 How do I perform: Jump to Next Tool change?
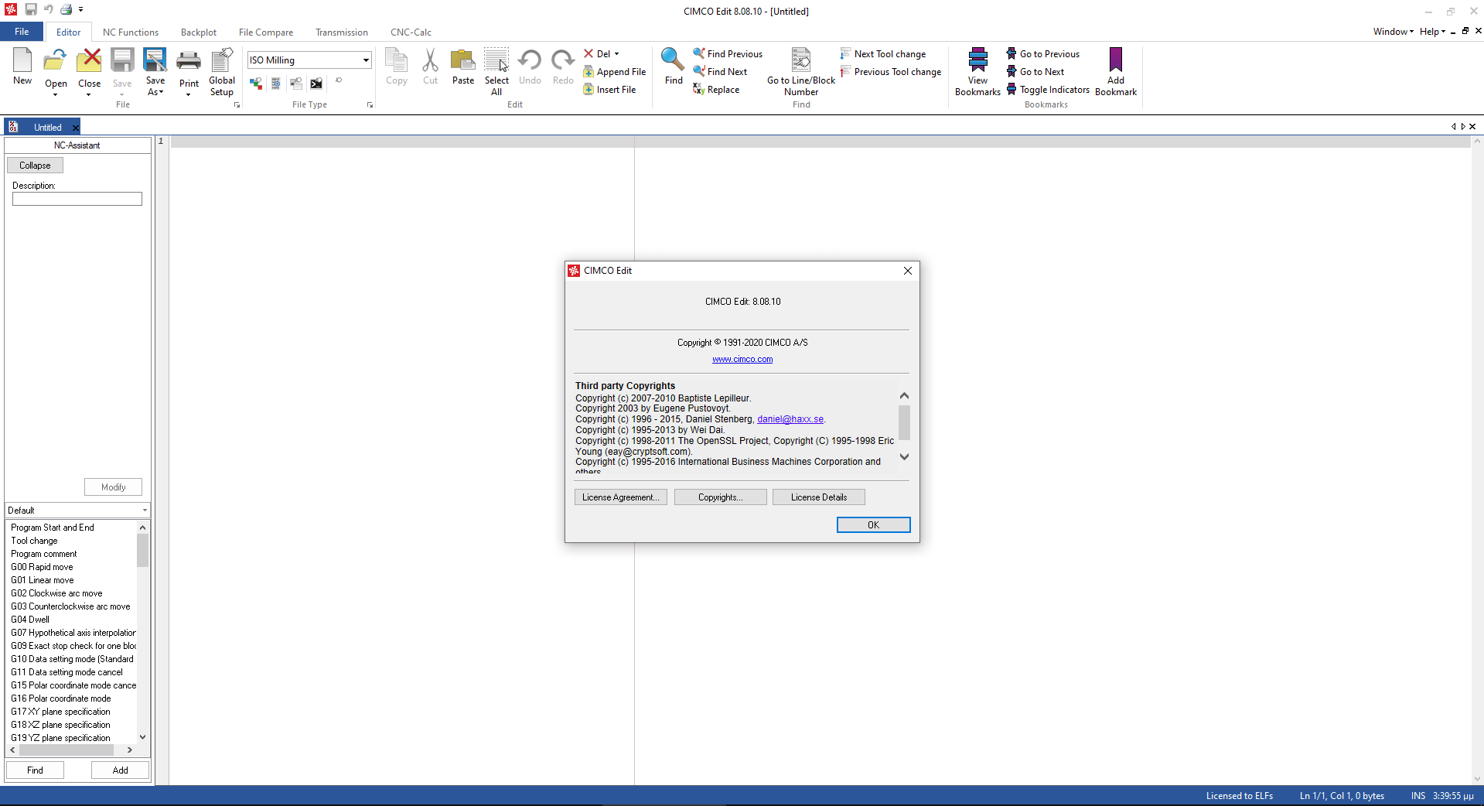click(x=882, y=53)
